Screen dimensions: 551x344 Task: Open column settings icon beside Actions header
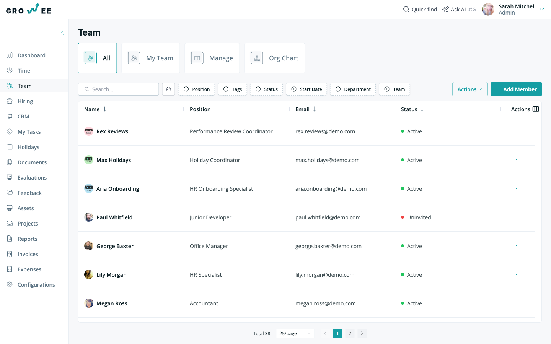click(x=536, y=109)
